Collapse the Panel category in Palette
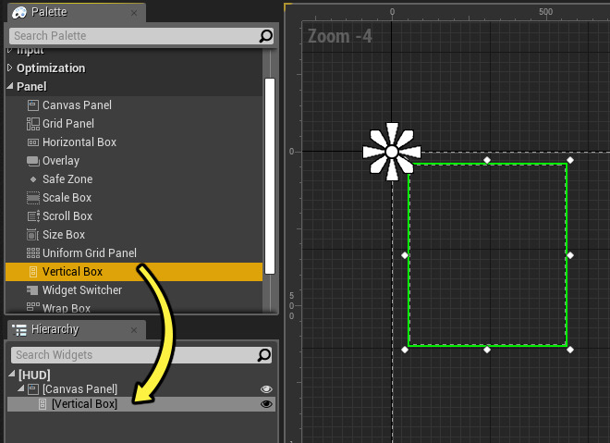610x443 pixels. 10,87
